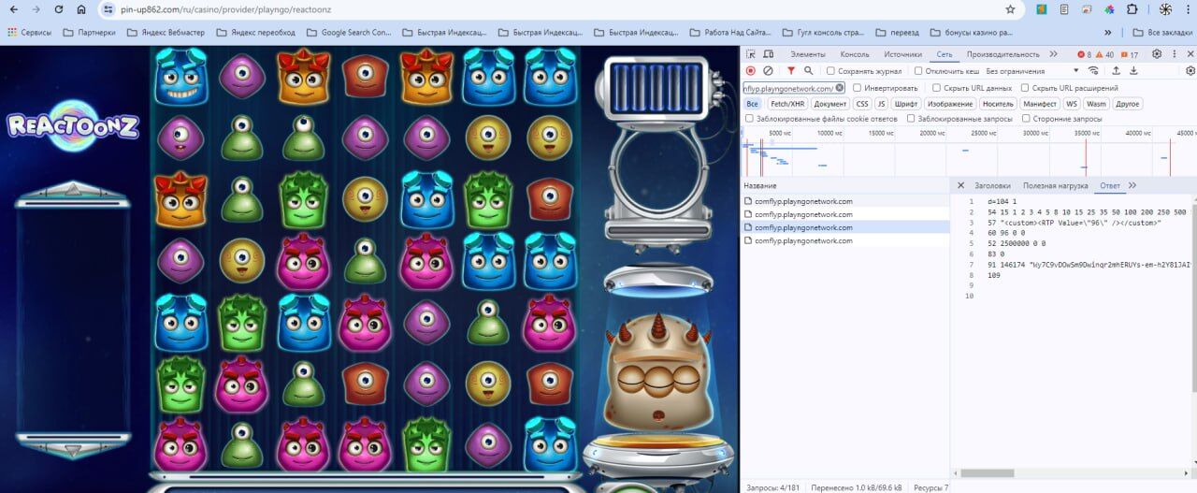
Task: Click the 35000 ms network timeline marker
Action: coord(1086,134)
